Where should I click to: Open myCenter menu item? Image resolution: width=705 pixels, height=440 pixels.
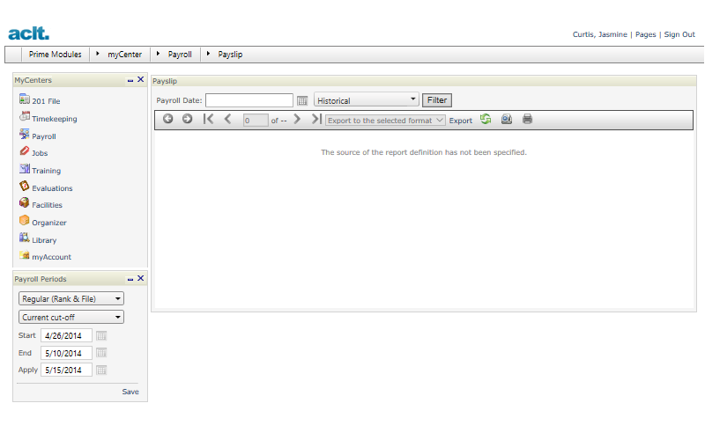[x=124, y=55]
